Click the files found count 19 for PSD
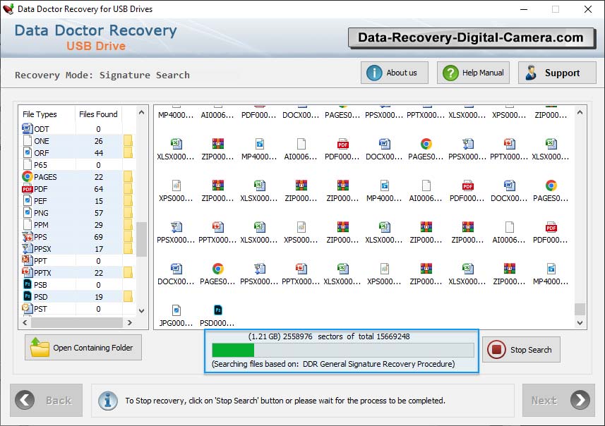The image size is (605, 426). (99, 297)
